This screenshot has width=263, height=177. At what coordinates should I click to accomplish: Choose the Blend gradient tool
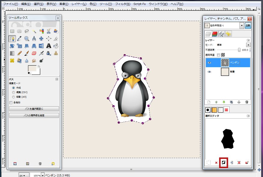tap(12, 53)
